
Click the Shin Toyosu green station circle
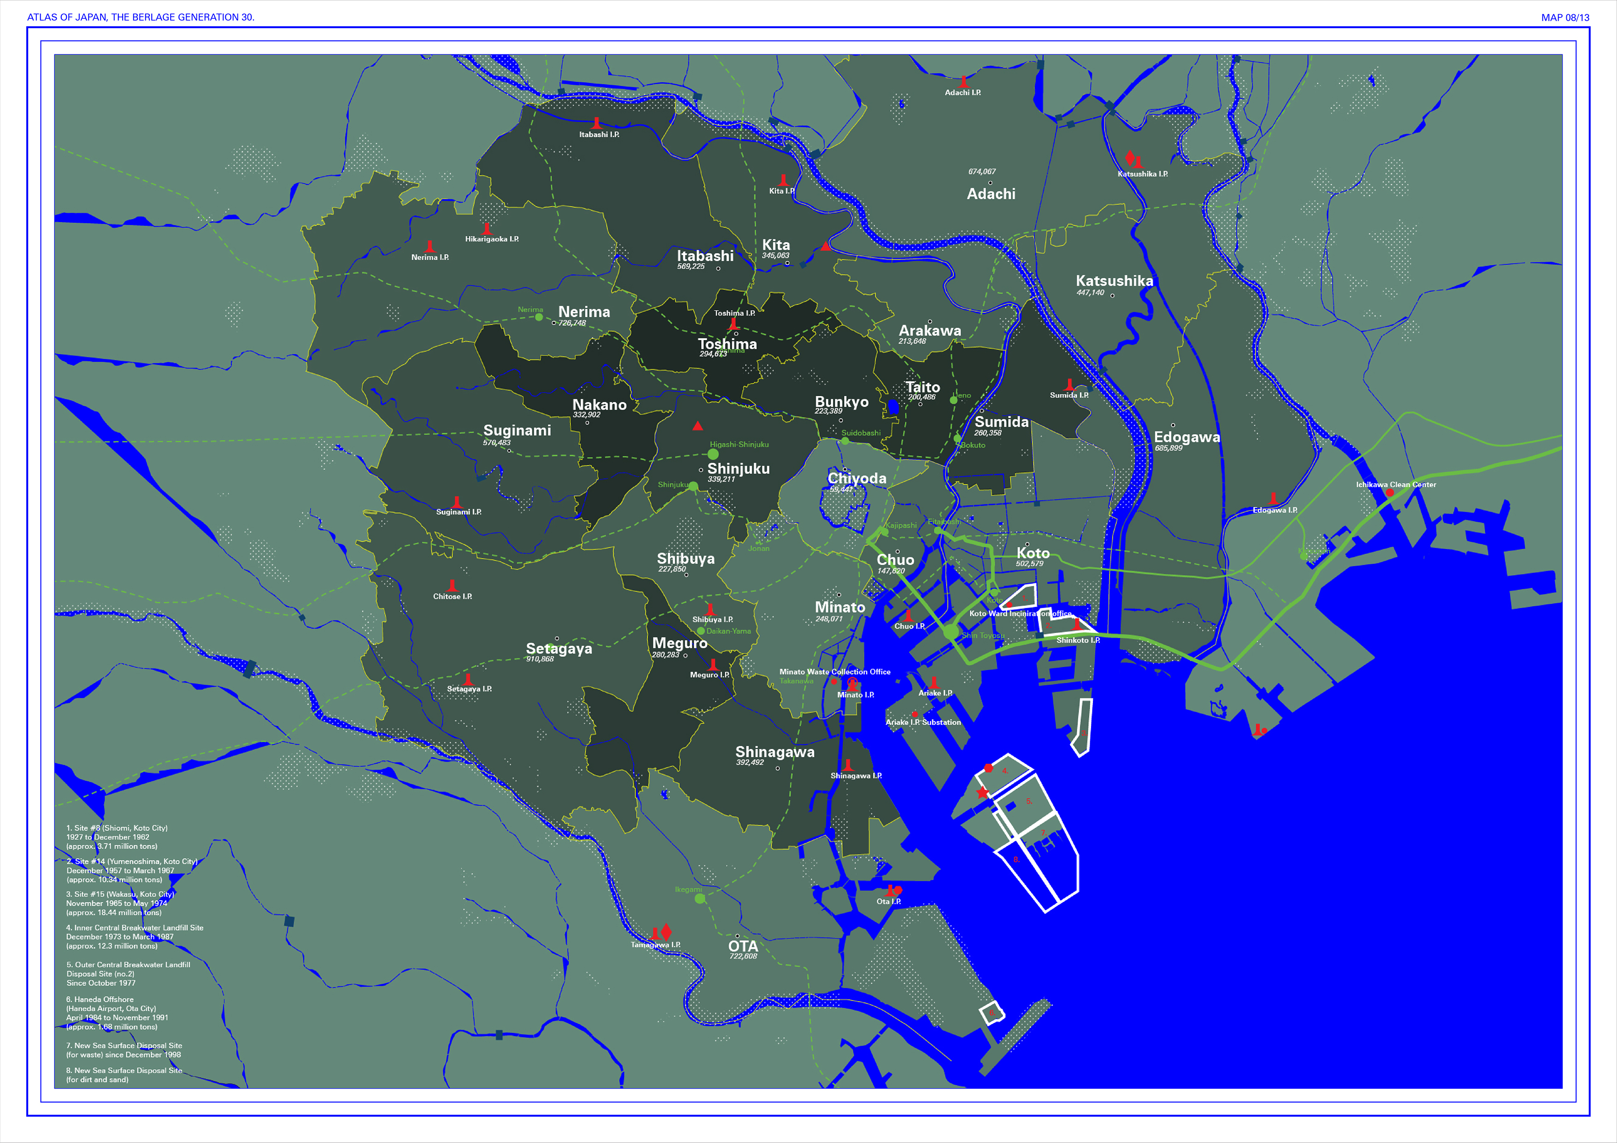point(951,632)
